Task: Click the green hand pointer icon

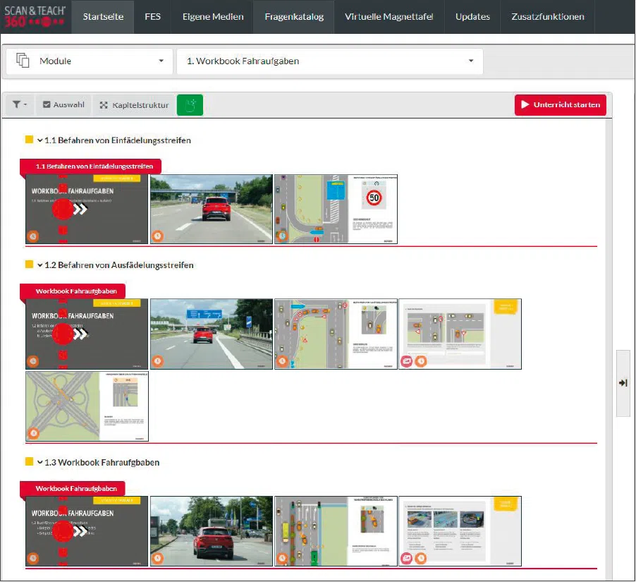Action: 190,105
